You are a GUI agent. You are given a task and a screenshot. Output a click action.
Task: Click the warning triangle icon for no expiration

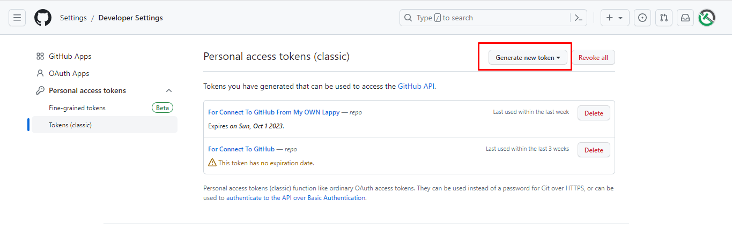pos(212,163)
